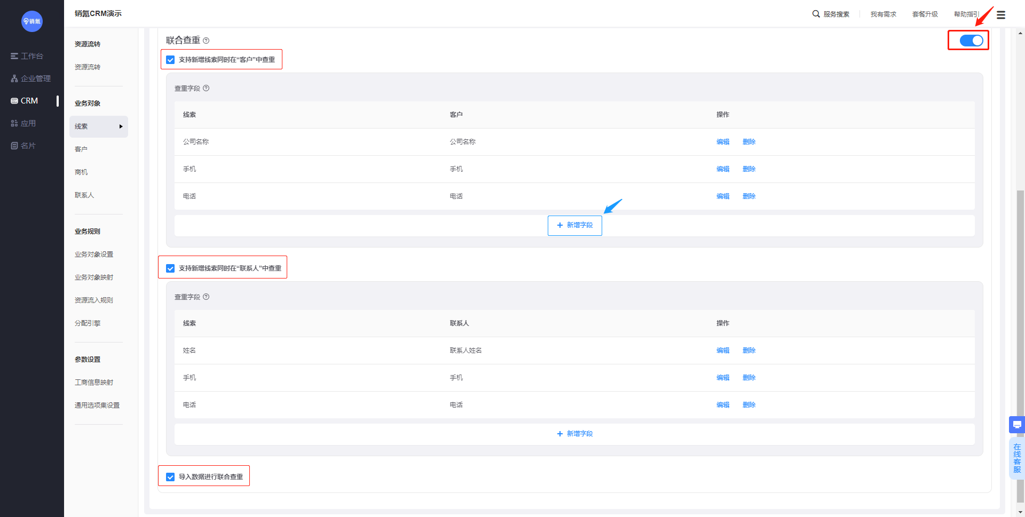
Task: Open 应用 apps in the dark sidebar
Action: click(x=23, y=123)
